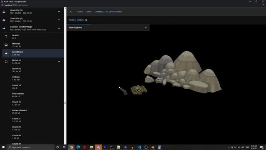Click CONNECT TO DEV SERVER
Image resolution: width=266 pixels, height=150 pixels.
[x=108, y=12]
